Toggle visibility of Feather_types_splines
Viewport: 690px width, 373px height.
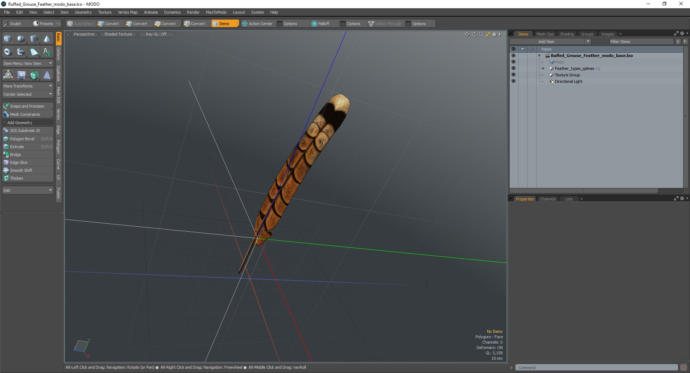(513, 69)
